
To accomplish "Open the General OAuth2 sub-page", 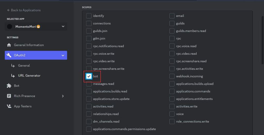I will [x=24, y=66].
